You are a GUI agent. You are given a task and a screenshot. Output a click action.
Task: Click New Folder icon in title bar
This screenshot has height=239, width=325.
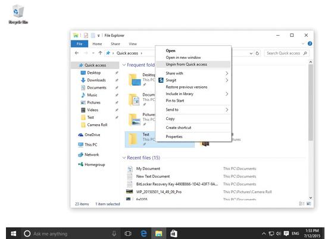coord(93,36)
